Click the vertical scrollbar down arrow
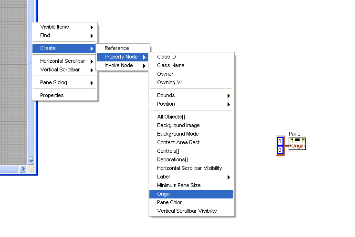 coord(31,161)
